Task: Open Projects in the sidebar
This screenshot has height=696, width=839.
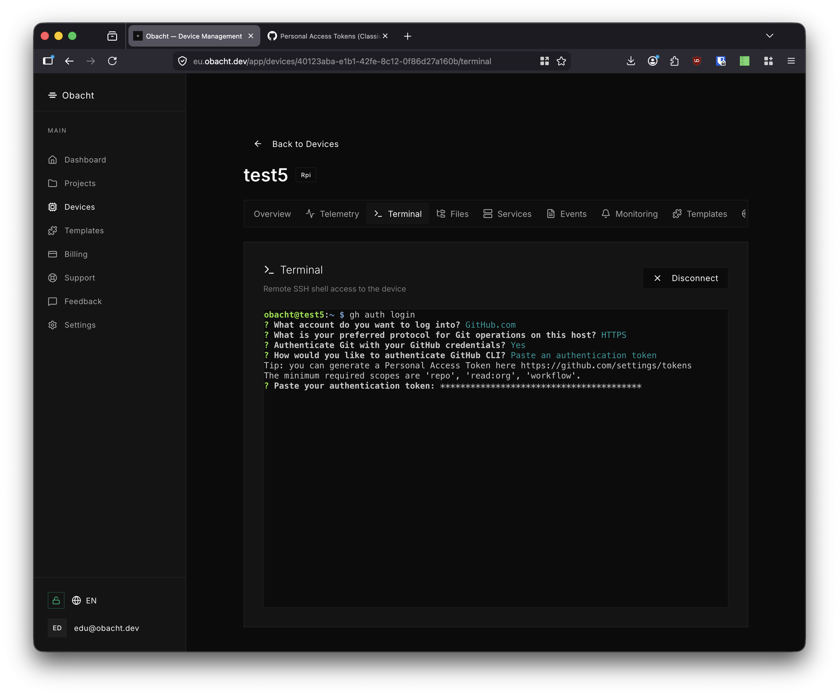Action: [72, 183]
